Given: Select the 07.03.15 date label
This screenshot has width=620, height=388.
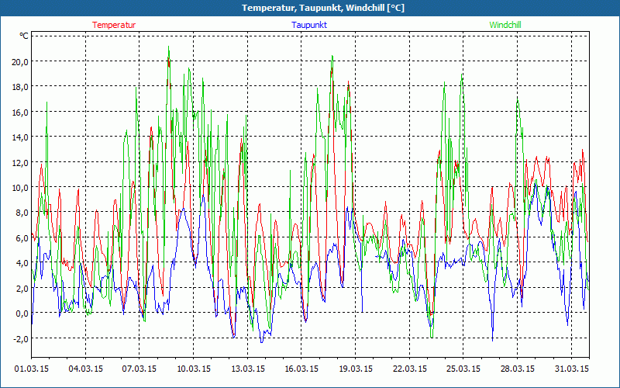Looking at the screenshot, I should point(140,369).
